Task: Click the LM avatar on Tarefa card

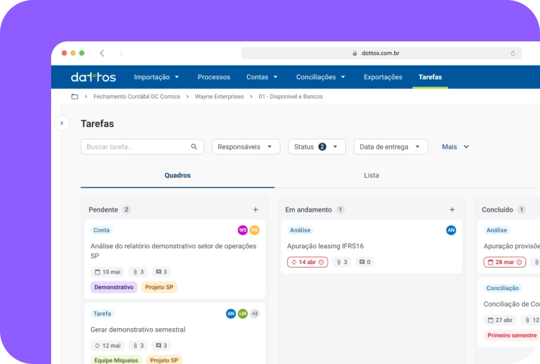Action: pos(243,314)
